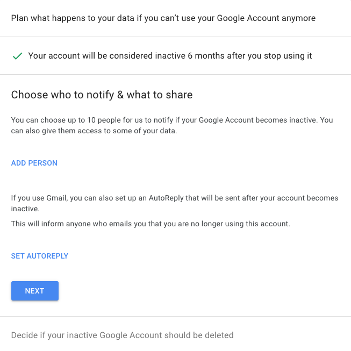Click the word Gmail in the description
This screenshot has height=351, width=351.
(x=57, y=198)
